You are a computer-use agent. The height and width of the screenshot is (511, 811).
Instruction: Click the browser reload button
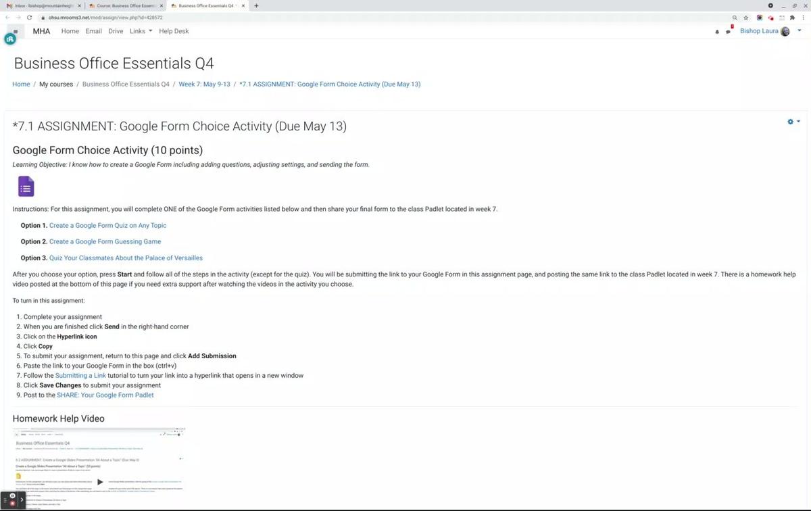point(30,18)
